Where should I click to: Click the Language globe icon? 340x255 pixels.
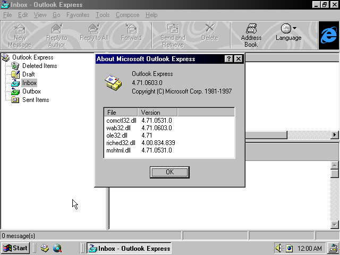pyautogui.click(x=286, y=28)
